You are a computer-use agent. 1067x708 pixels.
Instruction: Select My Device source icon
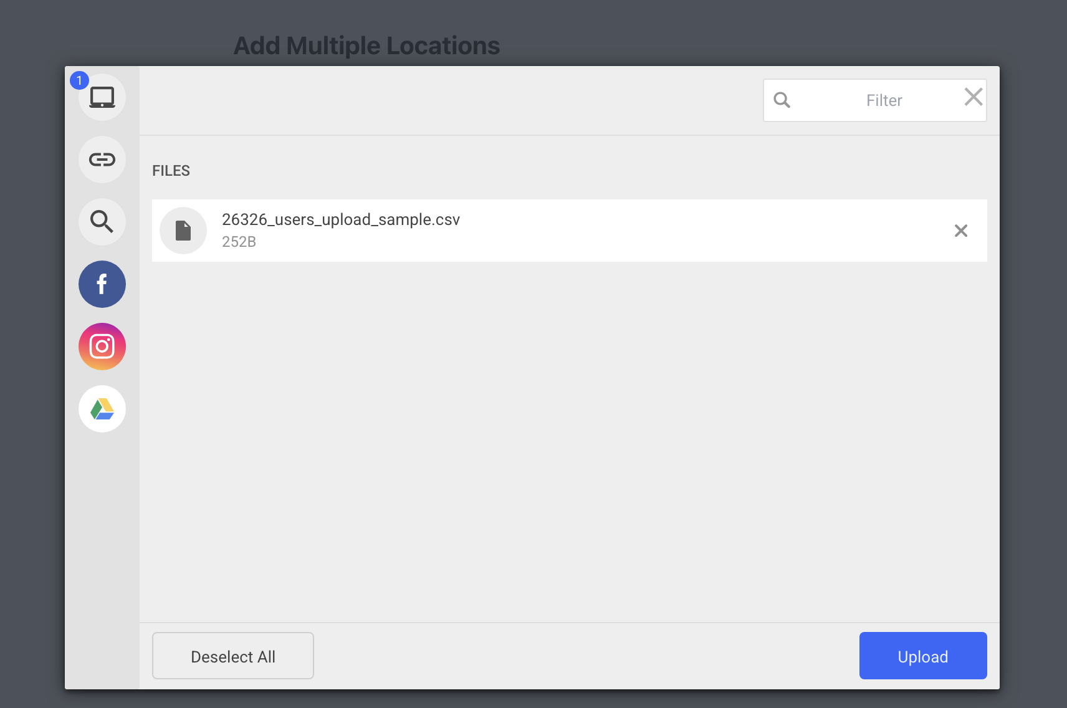[x=102, y=97]
